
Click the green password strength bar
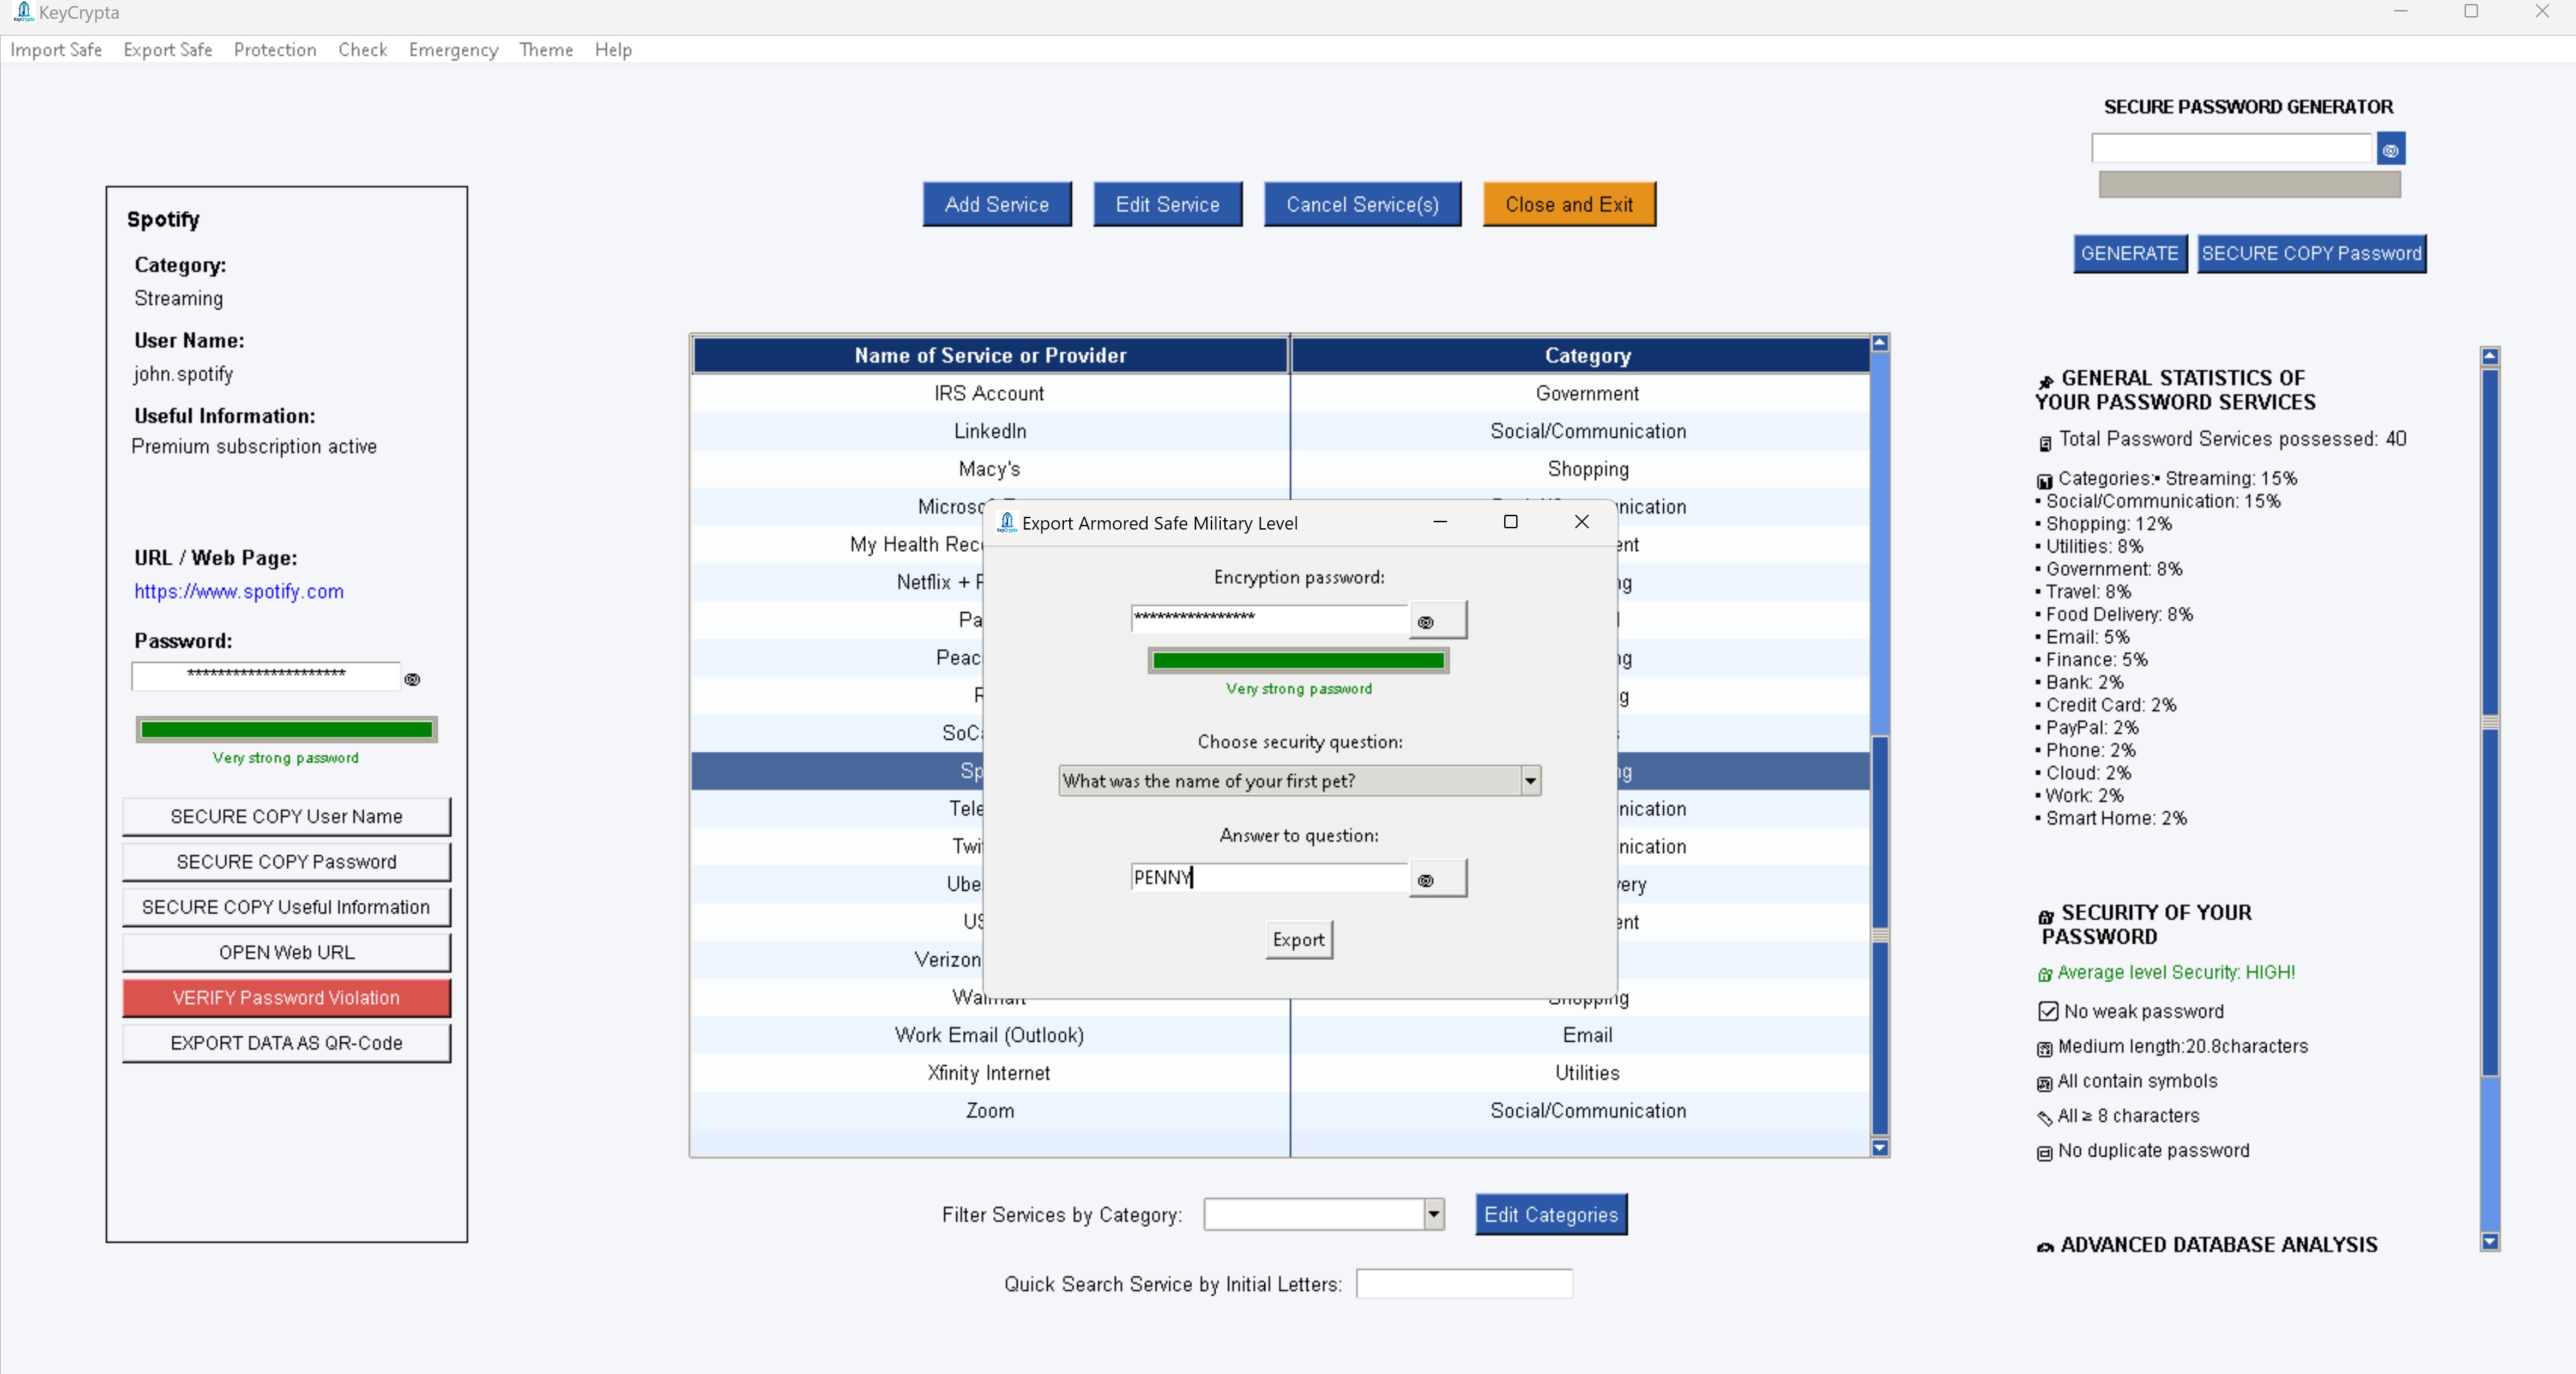286,729
